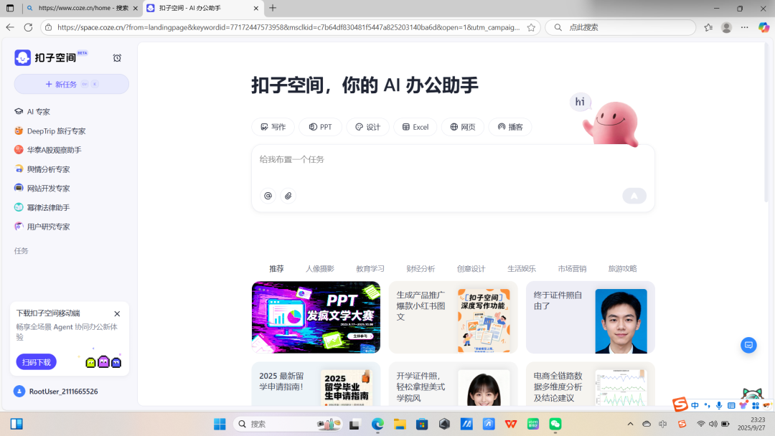775x436 pixels.
Task: Show hidden system tray icons chevron
Action: [x=630, y=424]
